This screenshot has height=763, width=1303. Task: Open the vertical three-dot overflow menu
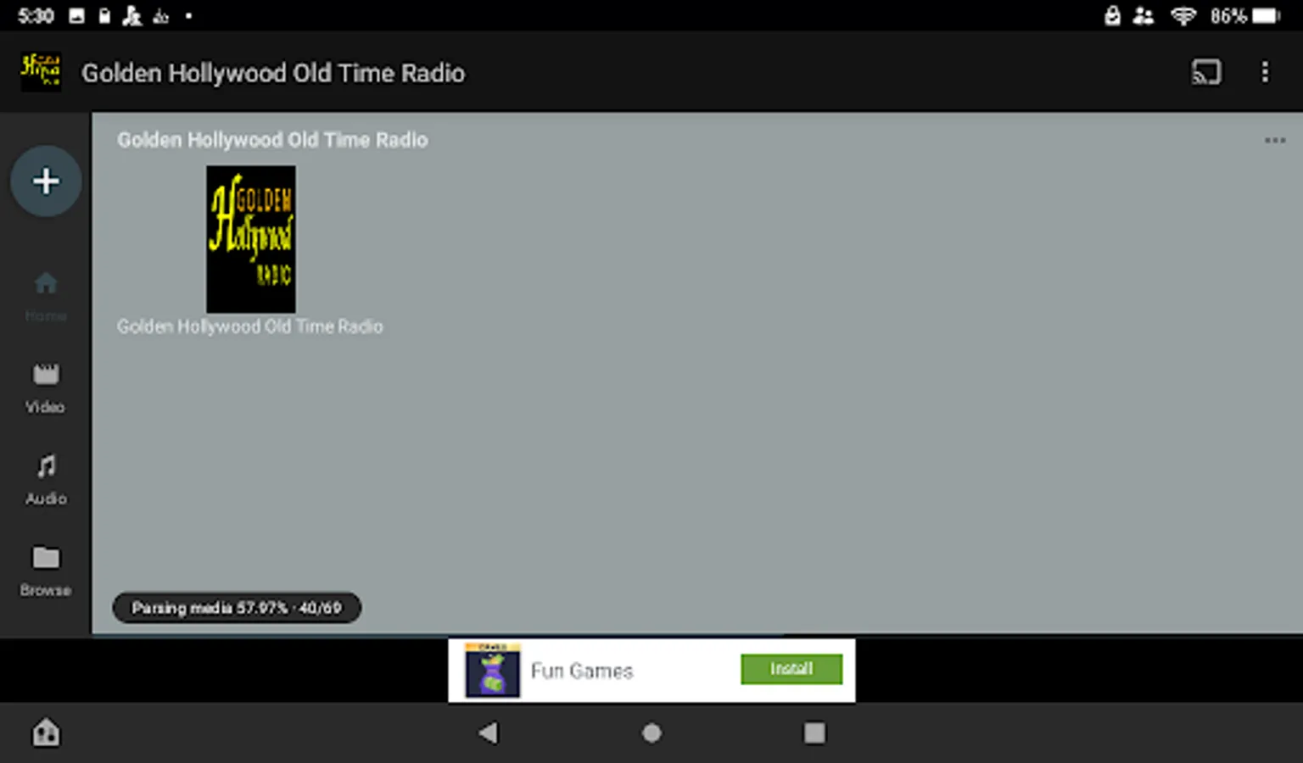(x=1265, y=72)
